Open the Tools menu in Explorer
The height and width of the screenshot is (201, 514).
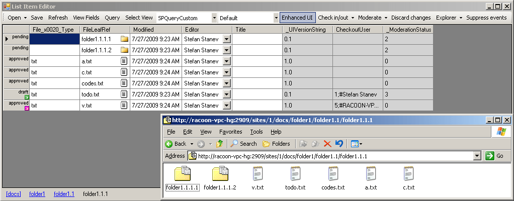256,132
